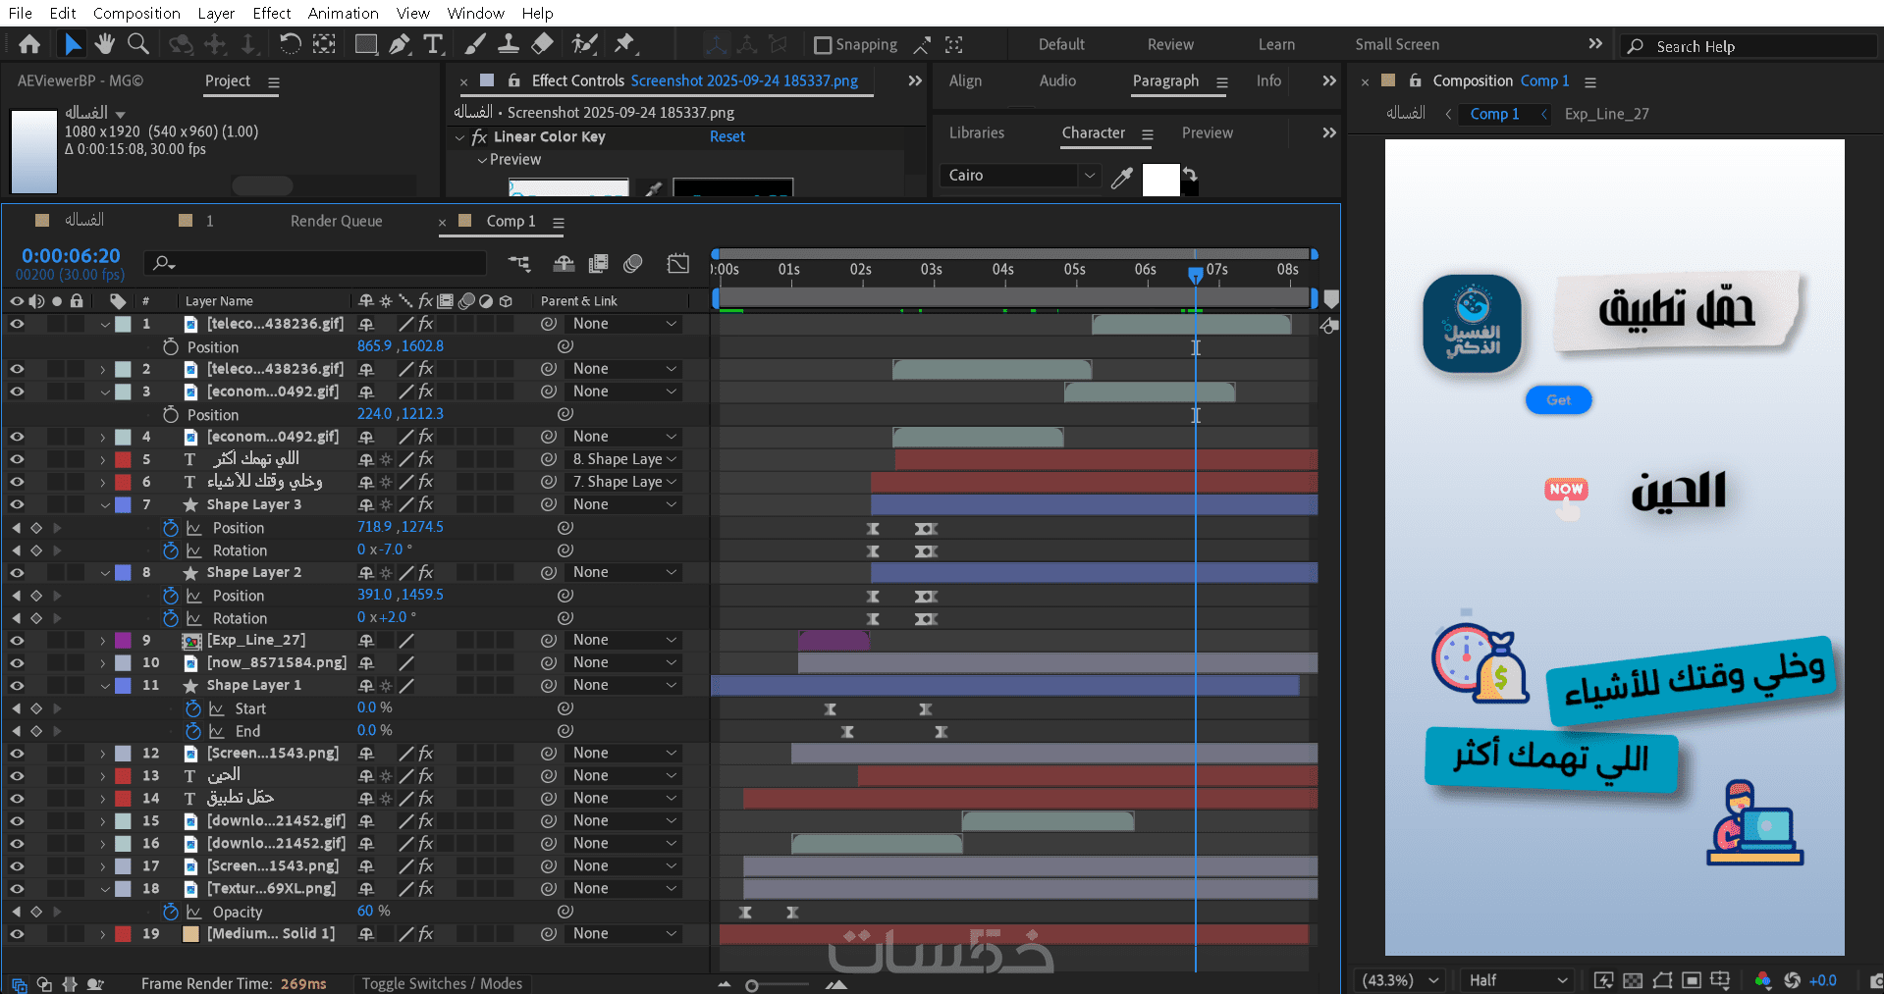This screenshot has width=1884, height=994.
Task: Open the File menu
Action: pos(20,13)
